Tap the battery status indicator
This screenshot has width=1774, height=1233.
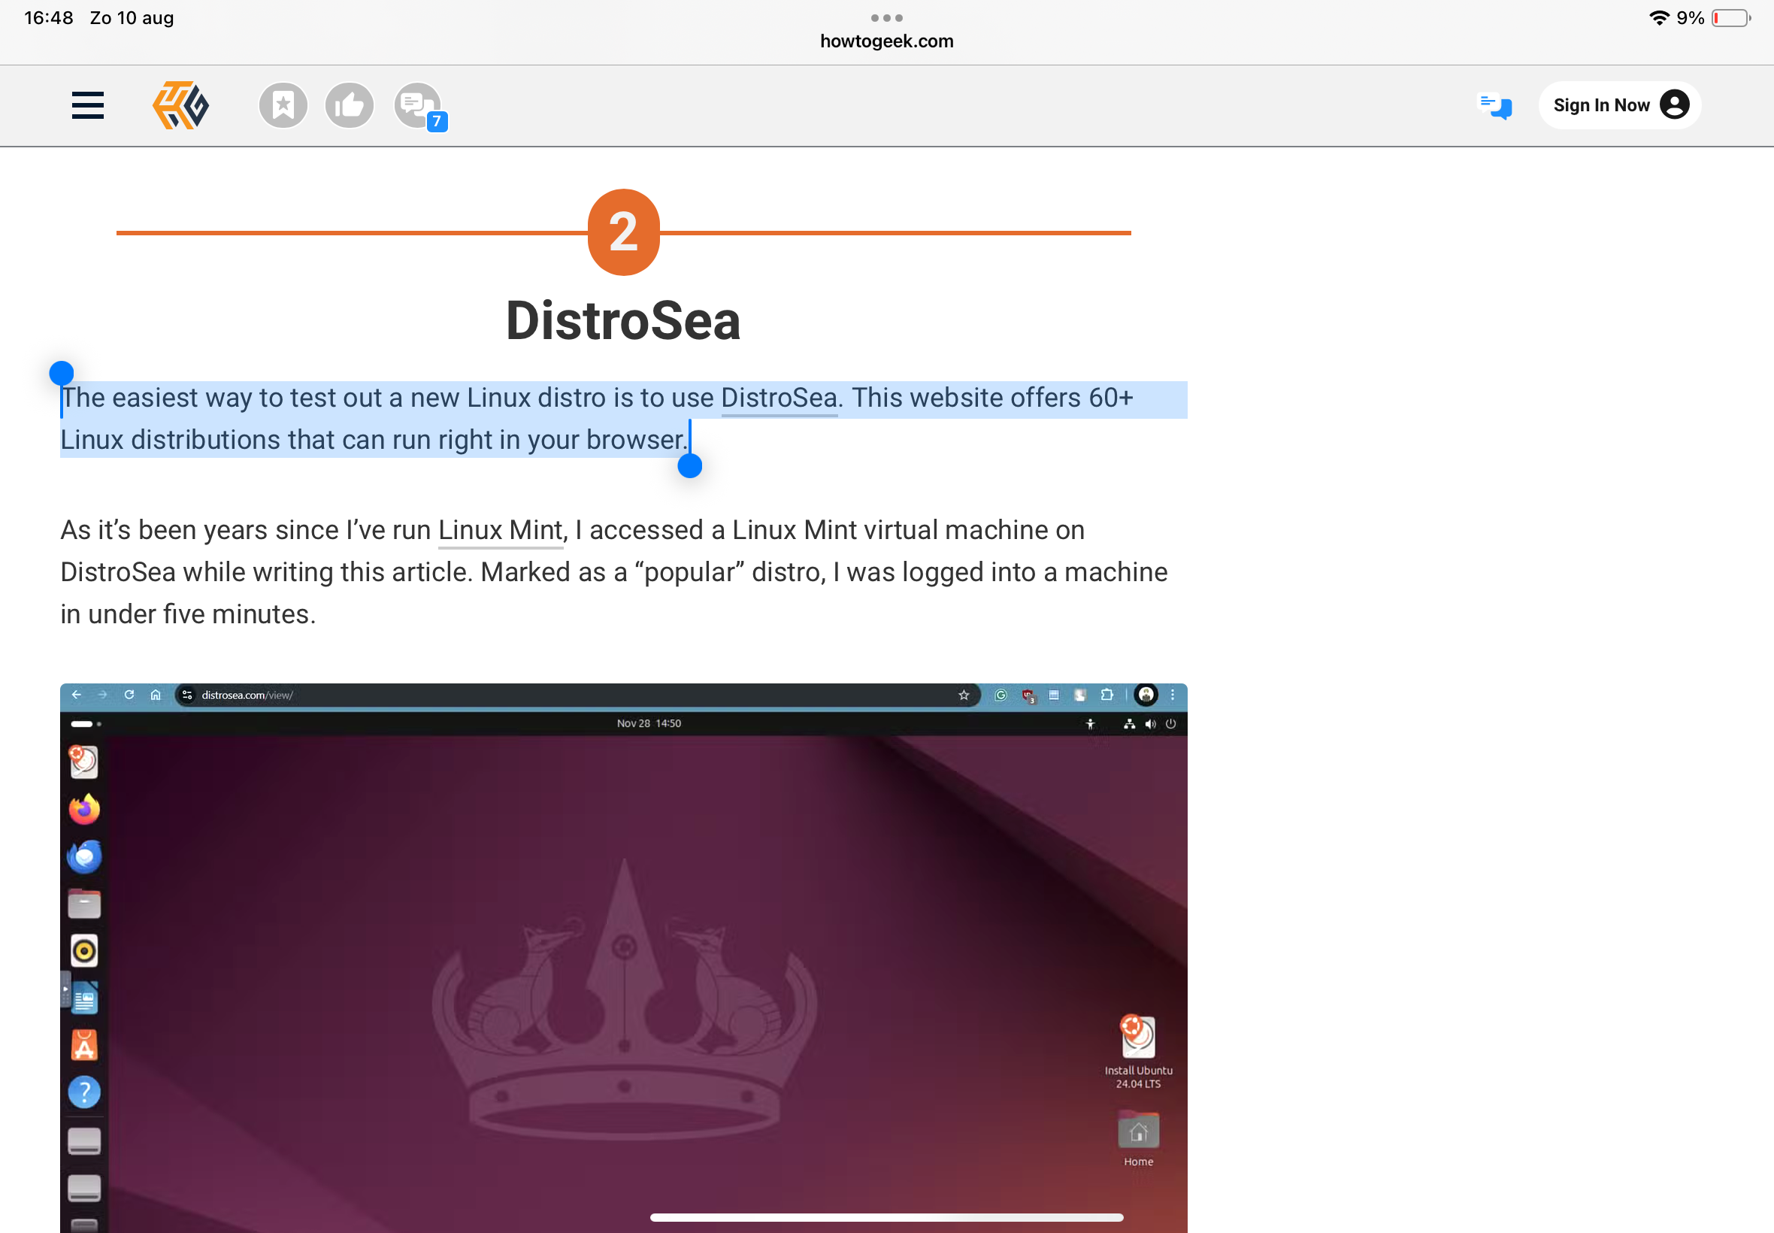pyautogui.click(x=1730, y=18)
